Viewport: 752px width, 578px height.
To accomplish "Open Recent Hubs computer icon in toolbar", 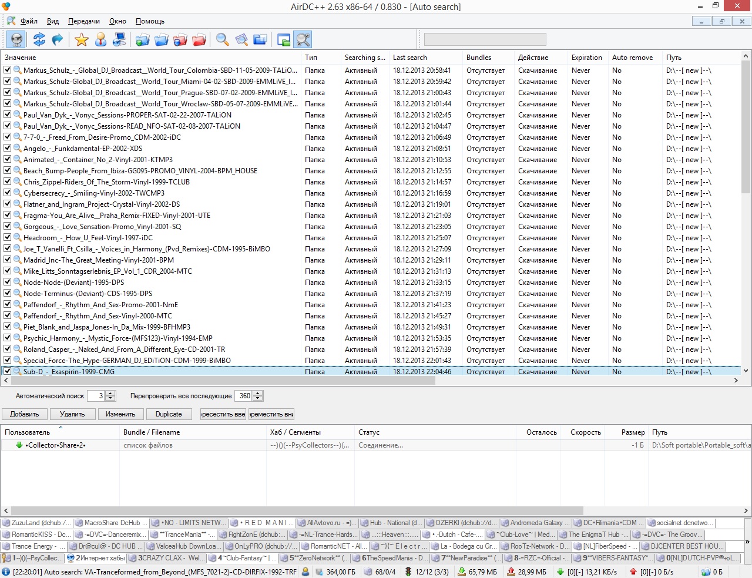I will tap(119, 39).
